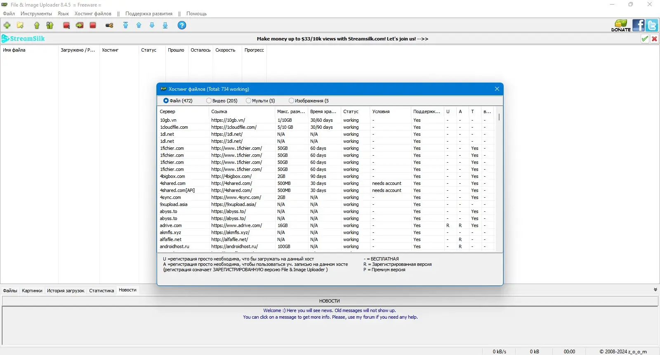Viewport: 660px width, 355px height.
Task: Click the StreamSilk logo
Action: (x=23, y=39)
